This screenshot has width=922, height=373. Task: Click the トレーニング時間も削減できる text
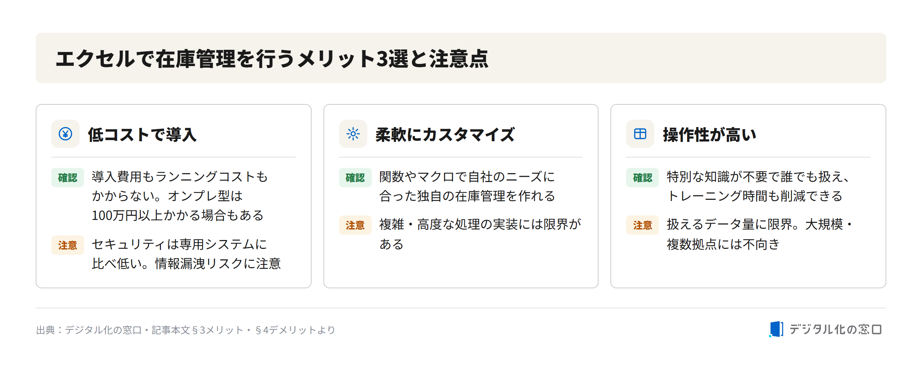(x=755, y=196)
